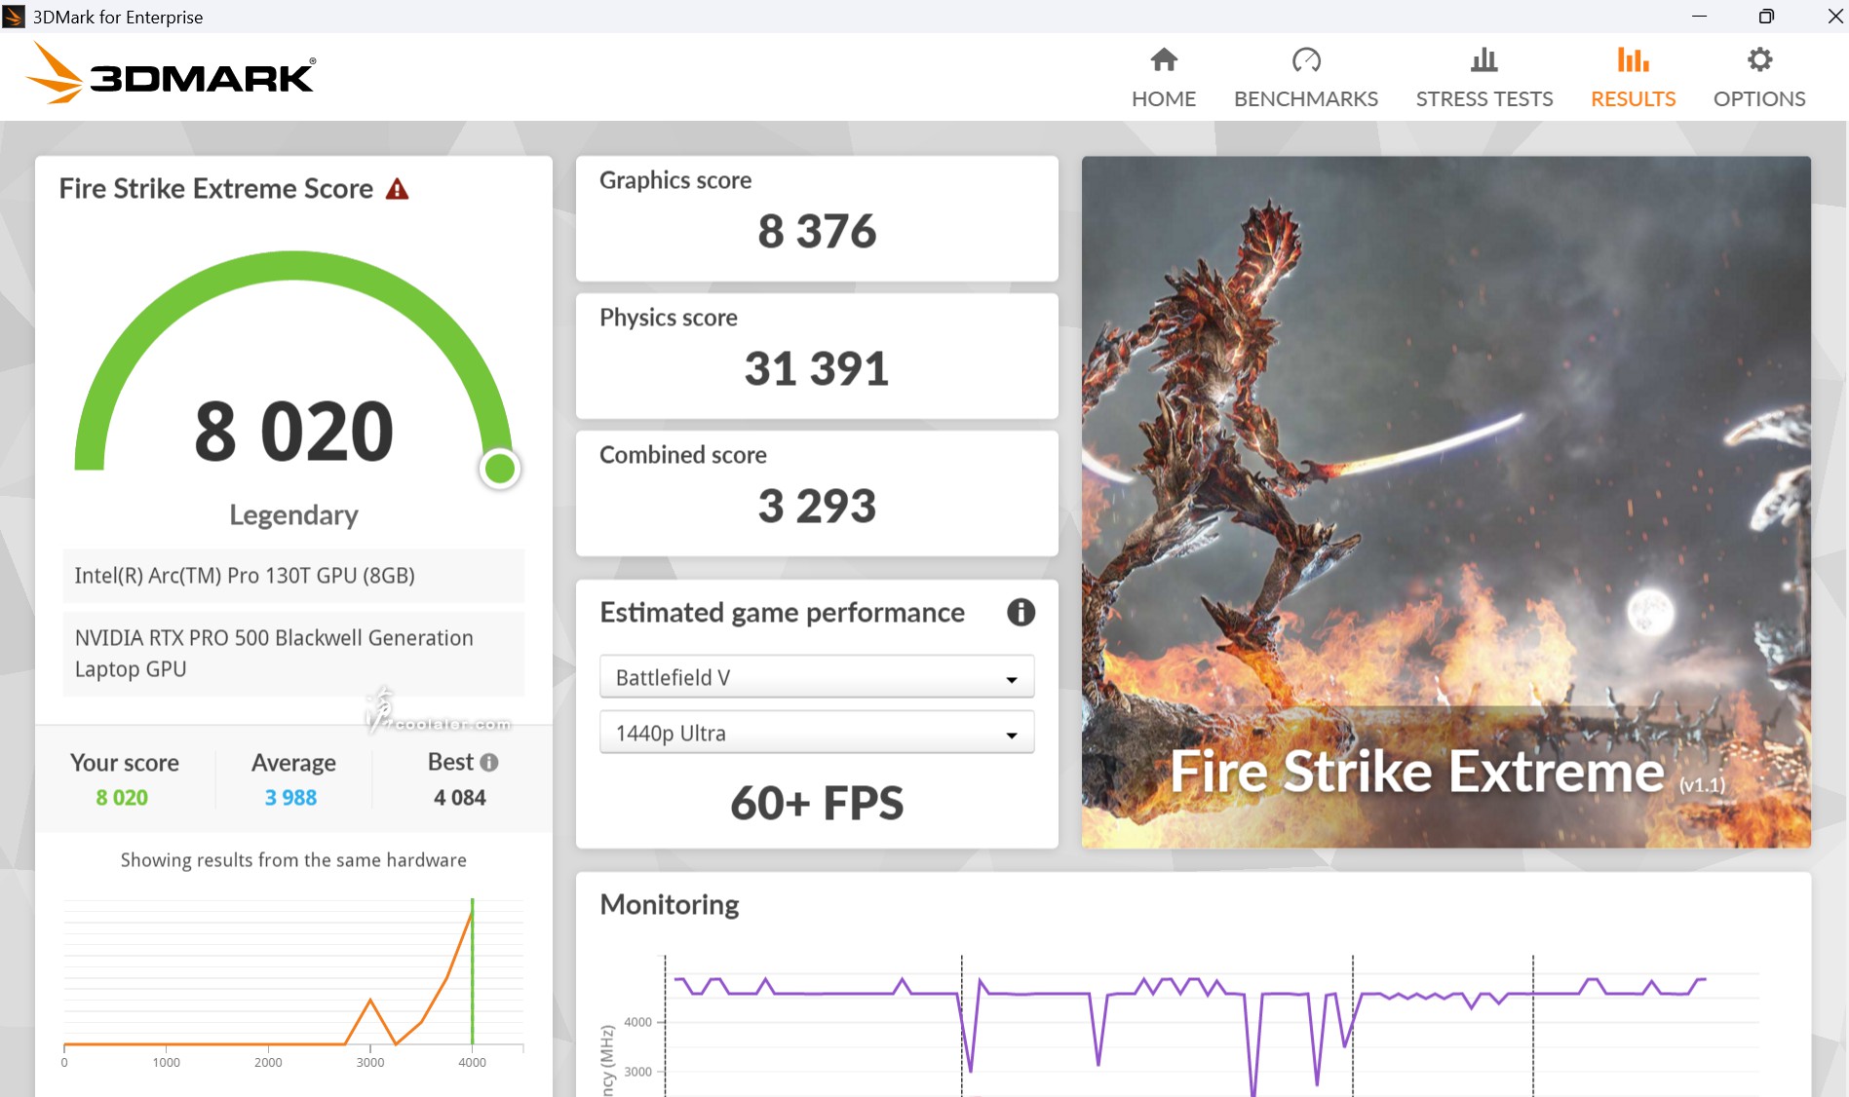Image resolution: width=1849 pixels, height=1097 pixels.
Task: Open Options via the gear icon
Action: 1759,60
